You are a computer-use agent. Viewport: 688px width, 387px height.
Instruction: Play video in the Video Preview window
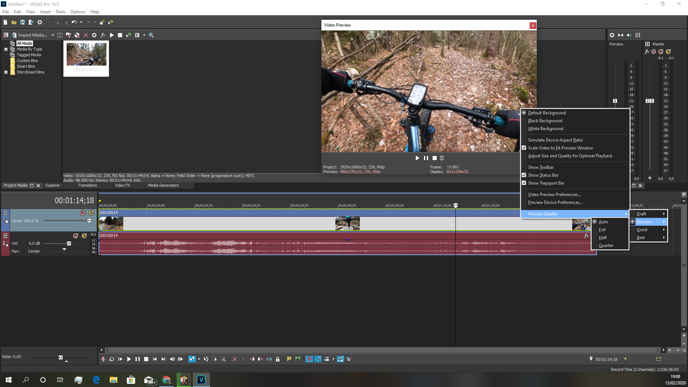tap(417, 158)
